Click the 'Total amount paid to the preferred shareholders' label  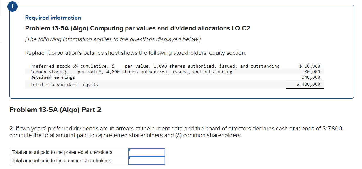[x=62, y=152]
